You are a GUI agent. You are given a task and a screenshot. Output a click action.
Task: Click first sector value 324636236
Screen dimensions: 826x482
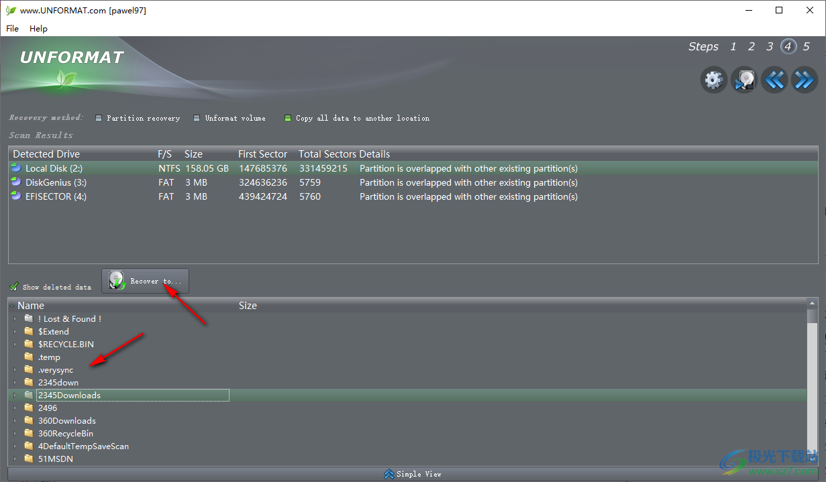point(263,182)
